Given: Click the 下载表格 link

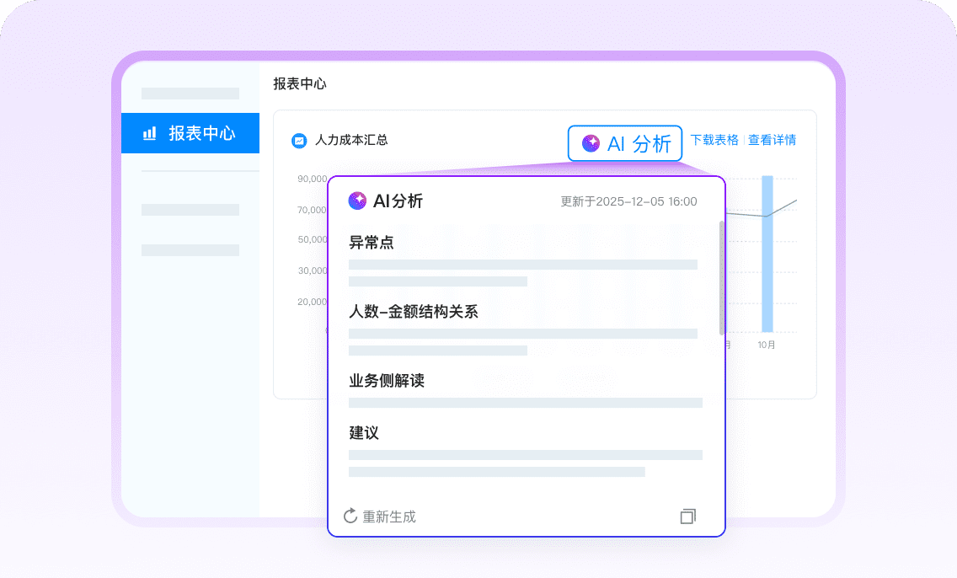Looking at the screenshot, I should [714, 140].
